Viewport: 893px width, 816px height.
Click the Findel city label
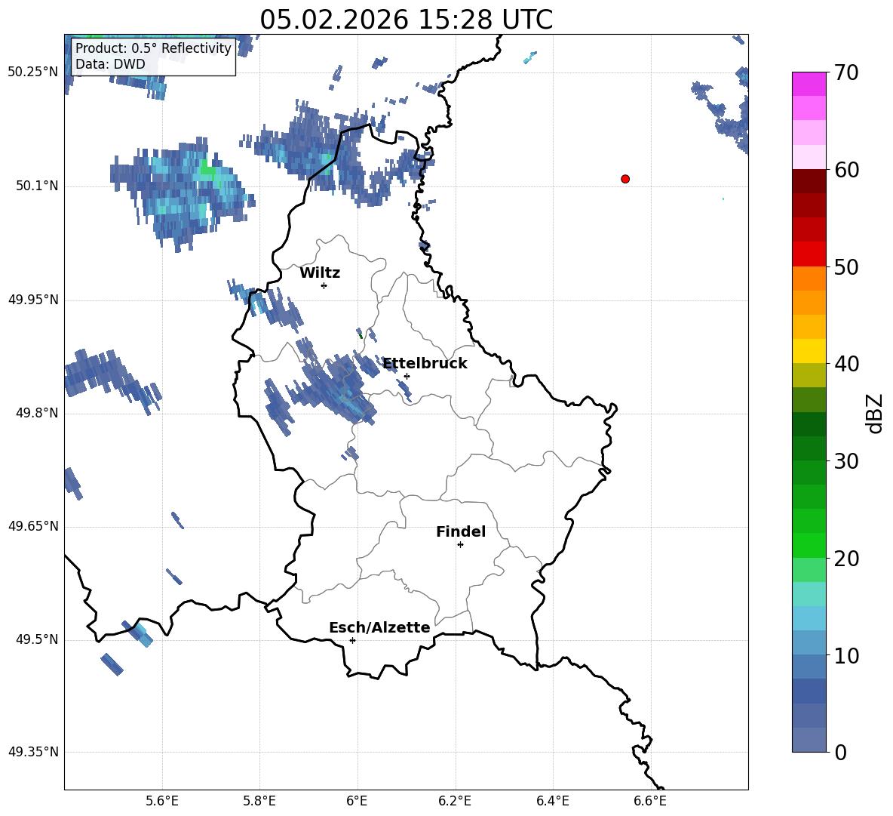[461, 531]
